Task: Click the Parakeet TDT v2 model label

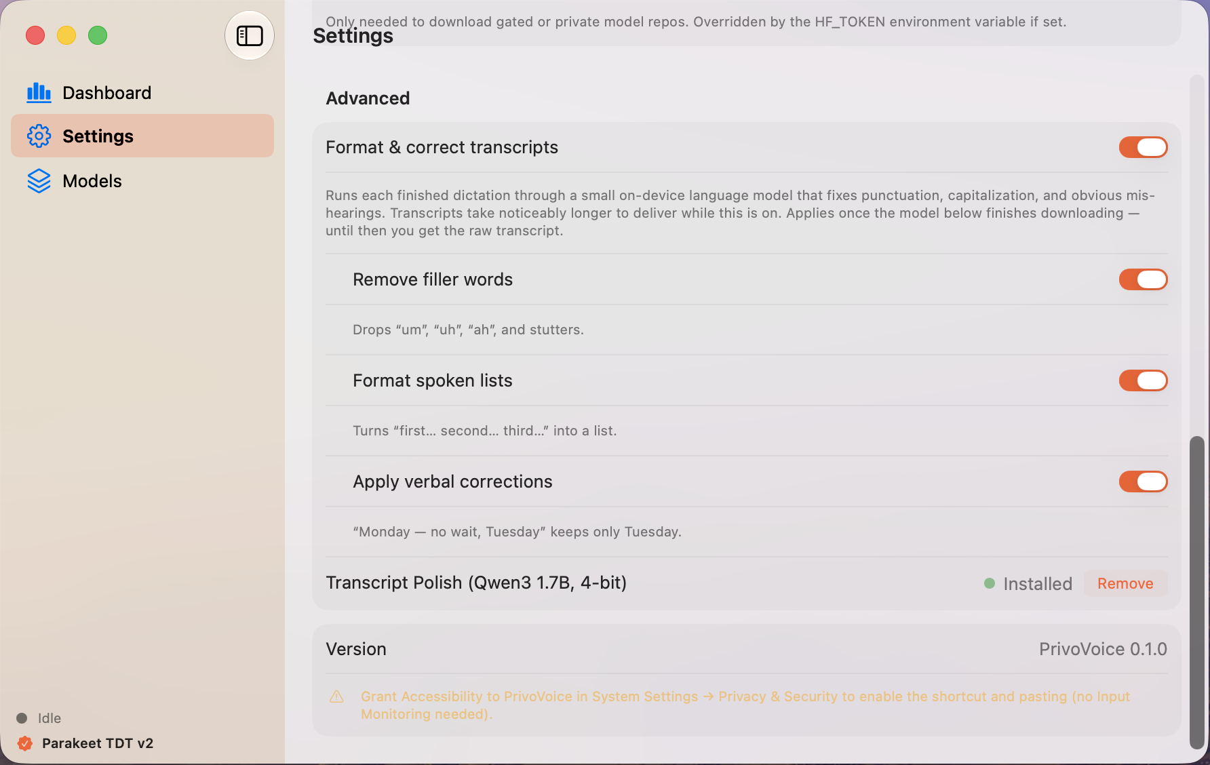Action: (98, 743)
